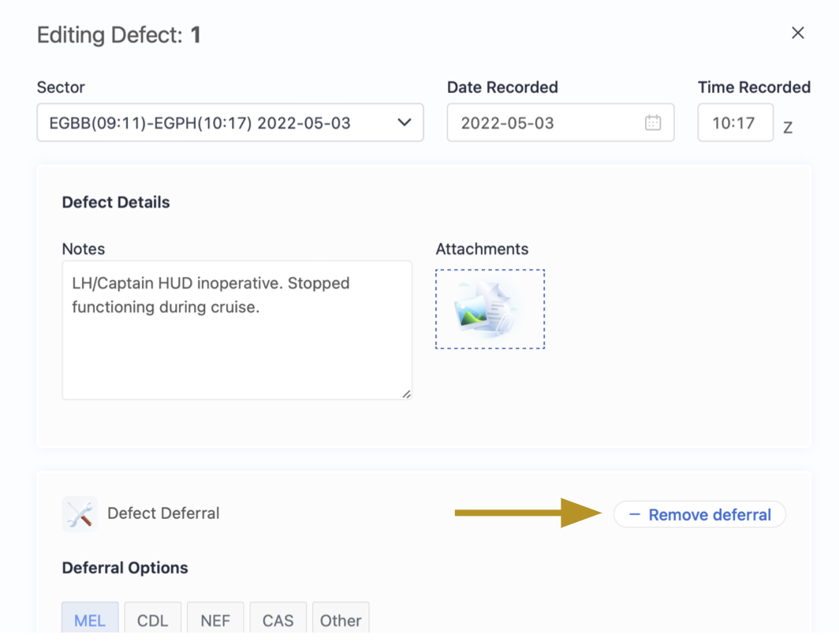Focus the Date Recorded field showing 2022-05-03

(x=544, y=123)
